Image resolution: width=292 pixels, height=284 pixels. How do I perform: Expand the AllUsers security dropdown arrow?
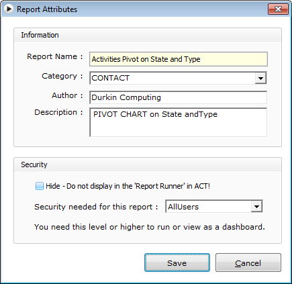click(x=256, y=207)
